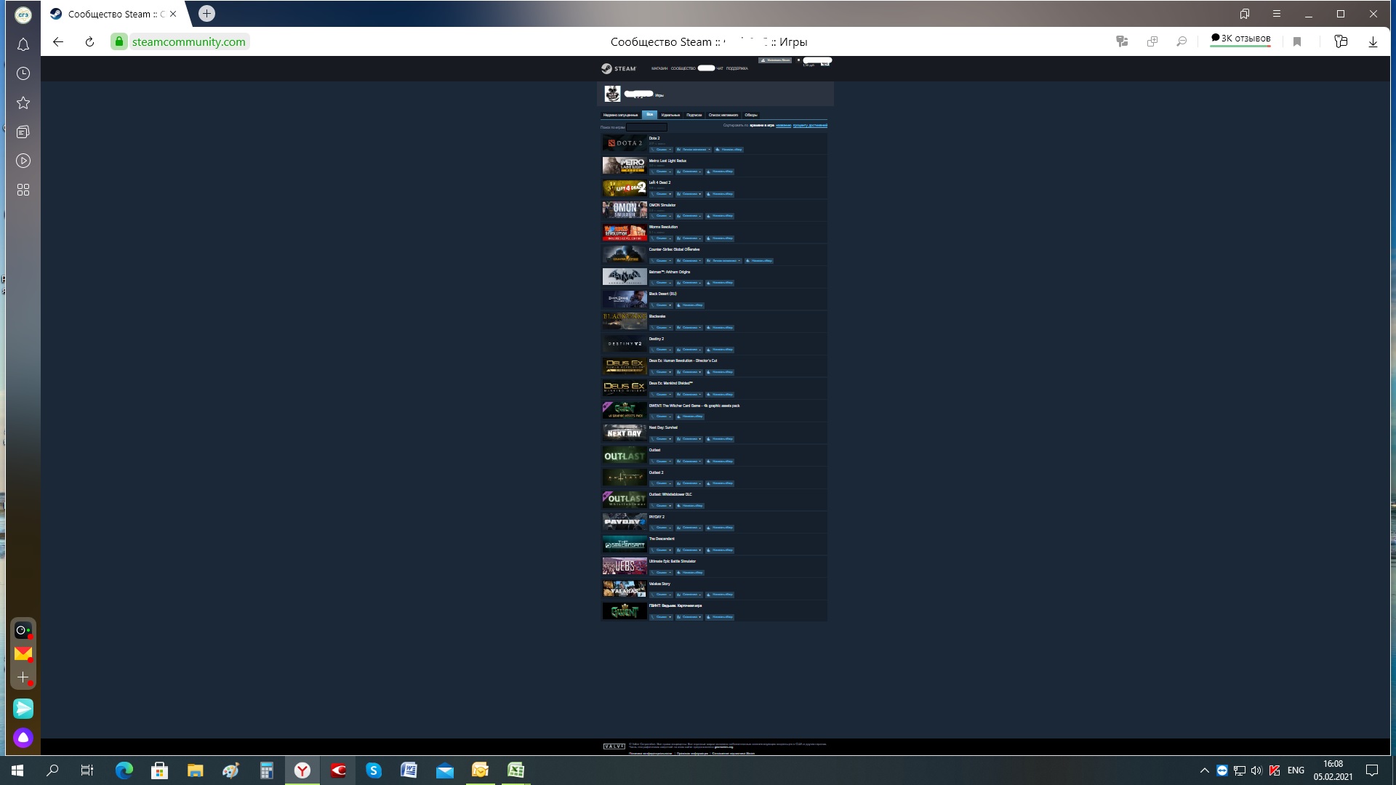Open the video play icon in sidebar
Screen dimensions: 1396x785
pyautogui.click(x=23, y=161)
